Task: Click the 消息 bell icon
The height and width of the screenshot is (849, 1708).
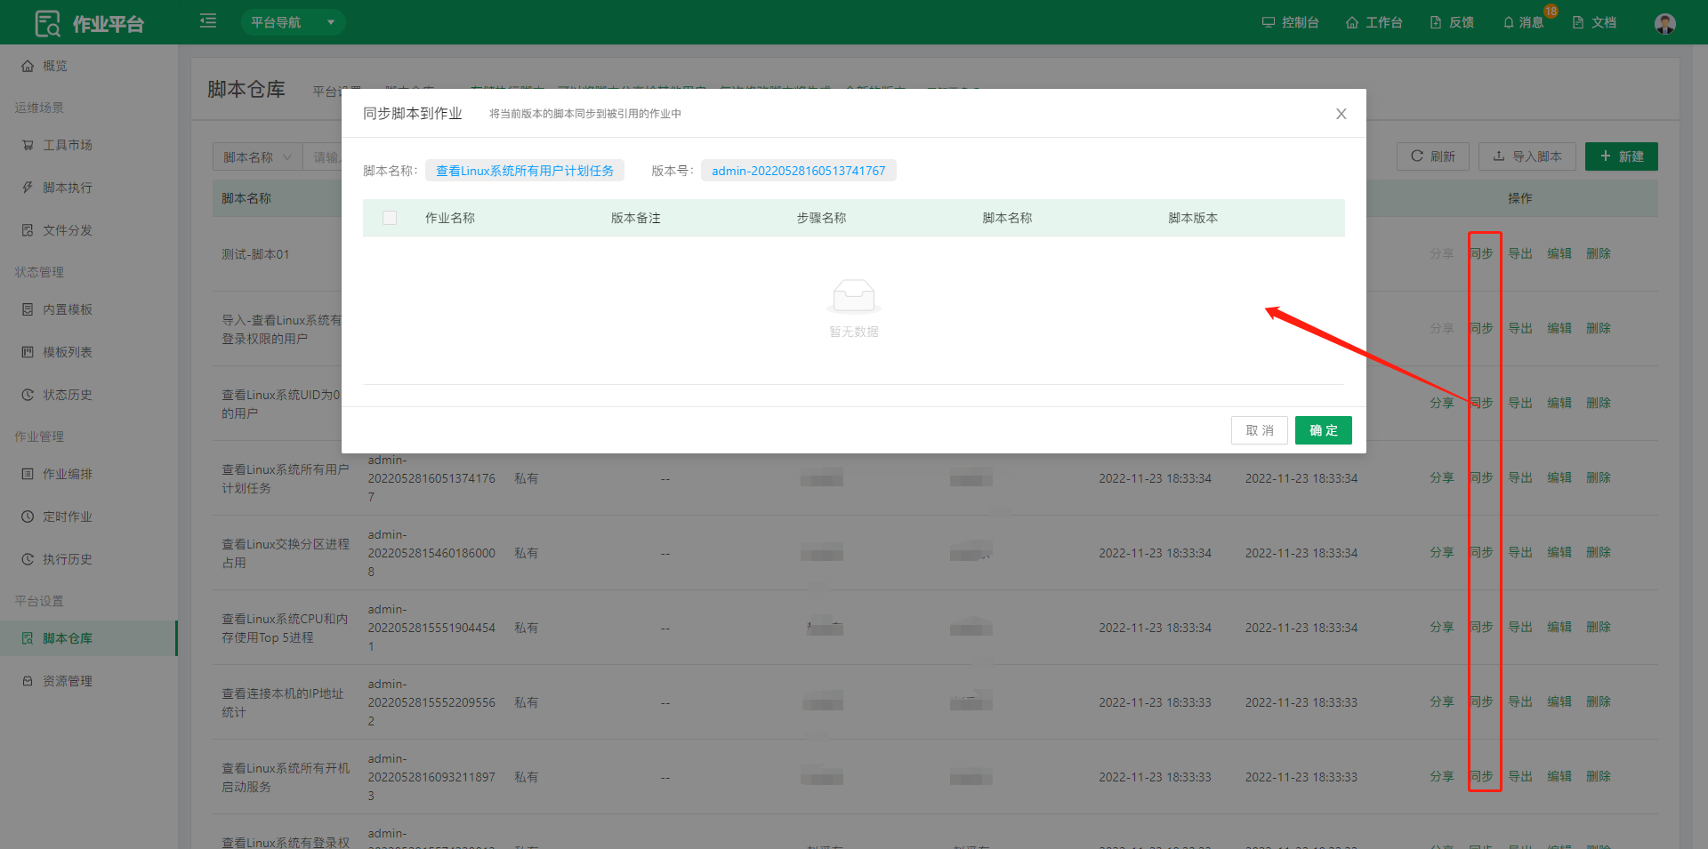Action: [1509, 22]
